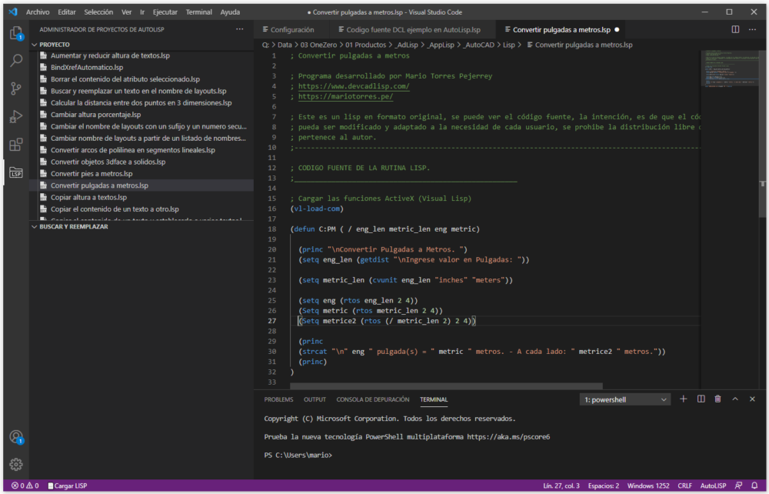Toggle the split editor layout icon

(x=734, y=28)
